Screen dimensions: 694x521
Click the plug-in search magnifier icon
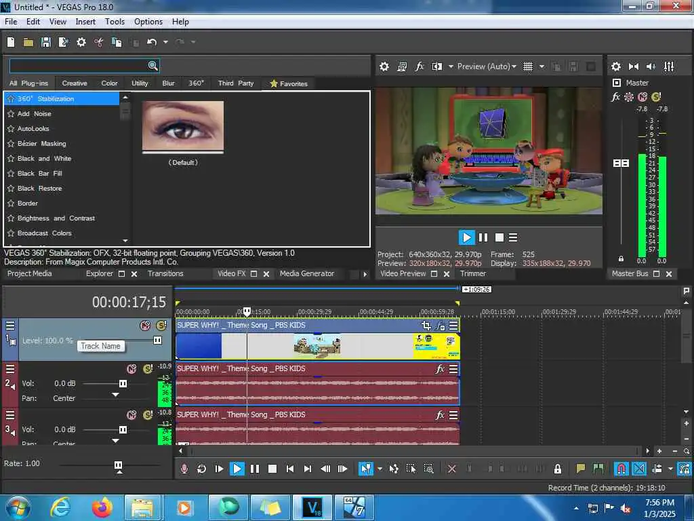(x=152, y=66)
